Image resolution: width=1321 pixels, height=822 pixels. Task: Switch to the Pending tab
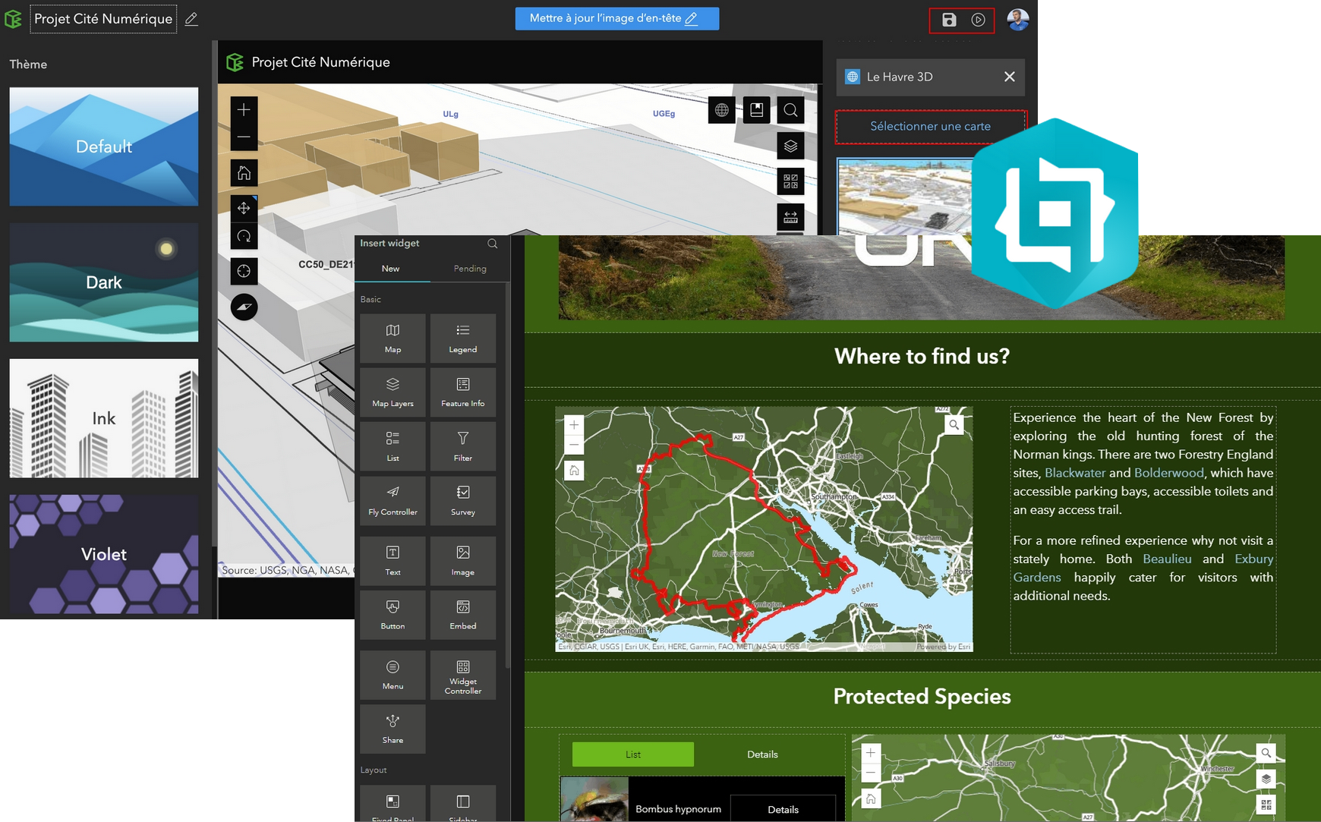pyautogui.click(x=470, y=269)
